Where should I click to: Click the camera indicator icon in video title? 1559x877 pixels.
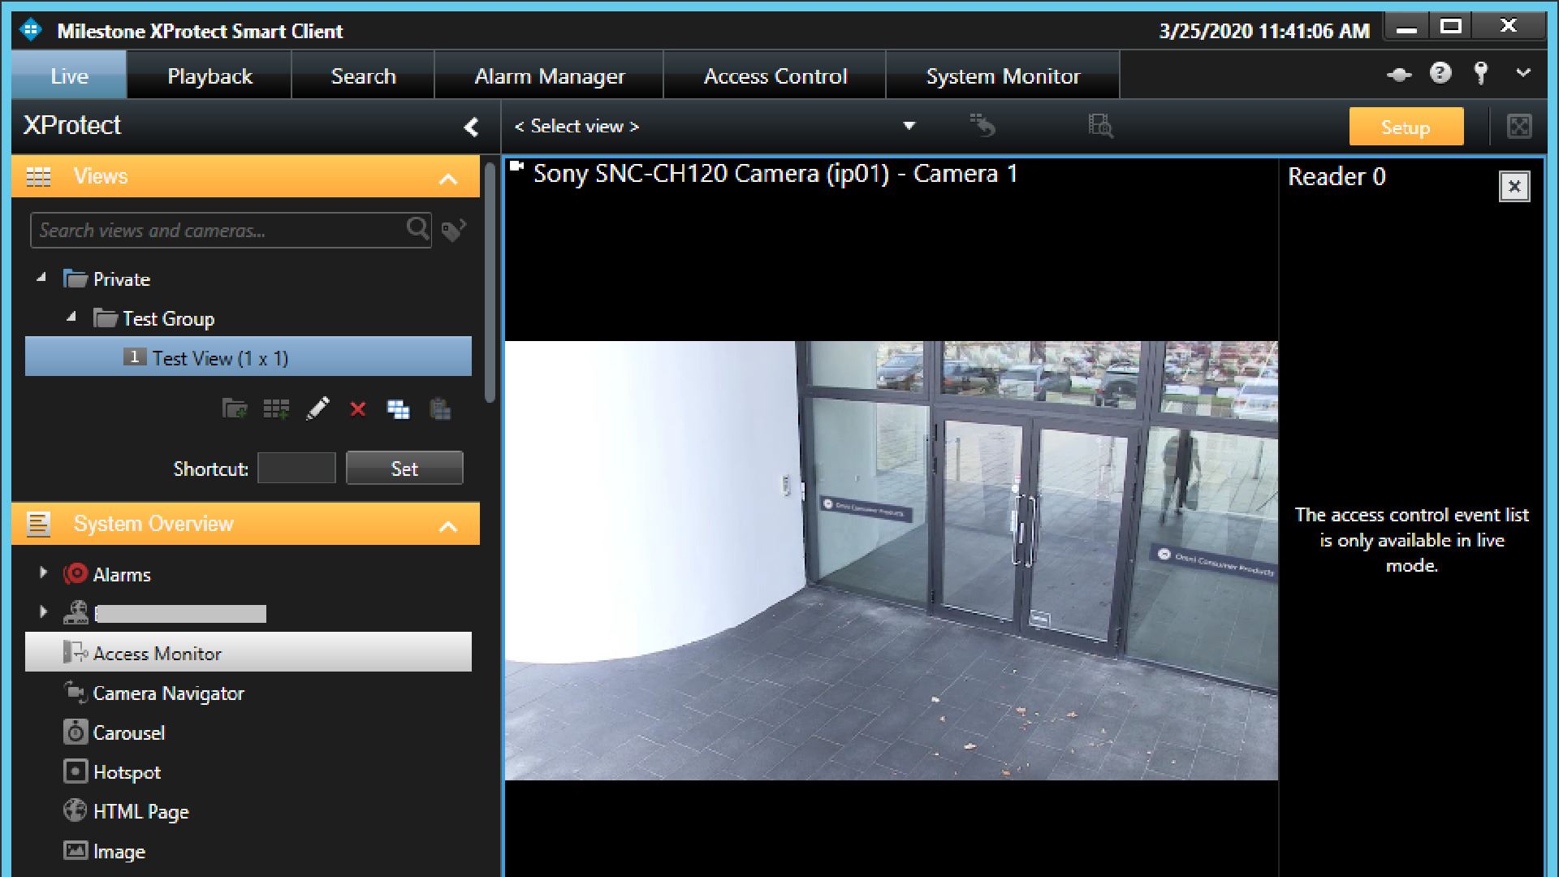[516, 167]
